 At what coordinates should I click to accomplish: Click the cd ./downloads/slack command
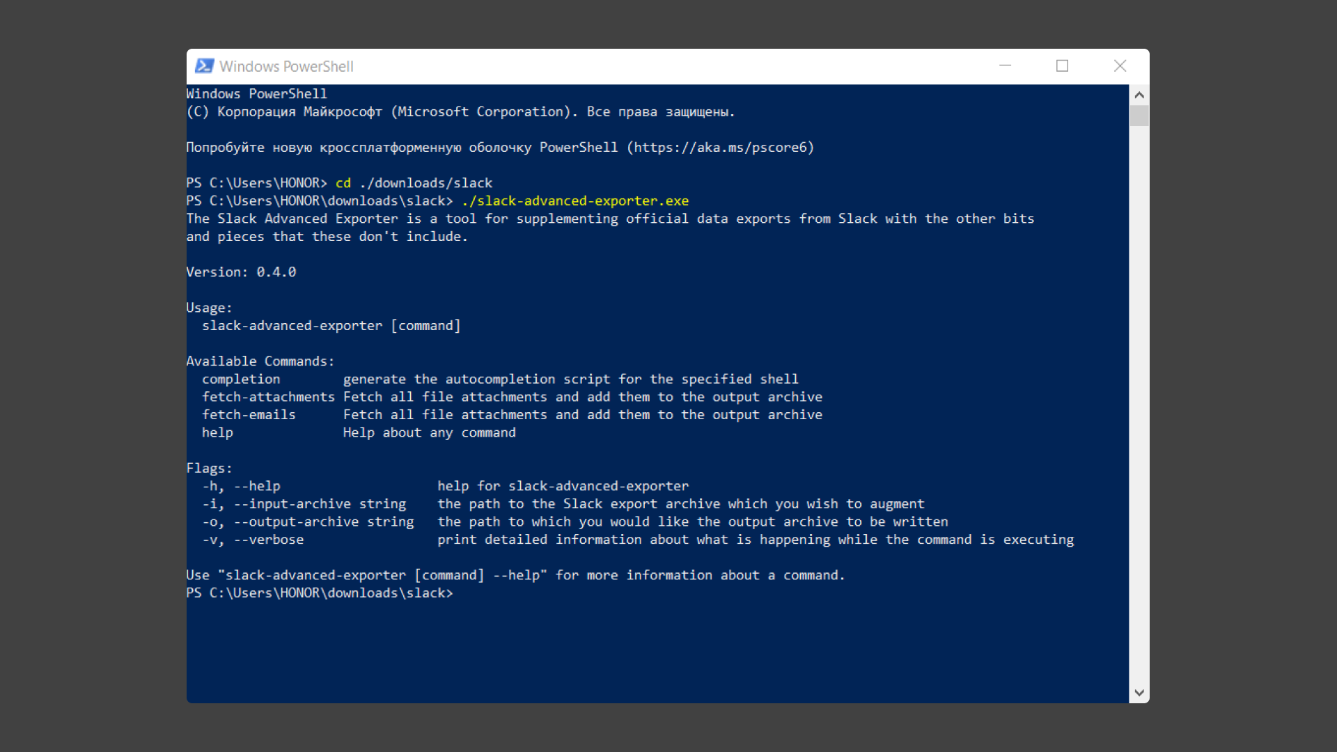point(414,183)
